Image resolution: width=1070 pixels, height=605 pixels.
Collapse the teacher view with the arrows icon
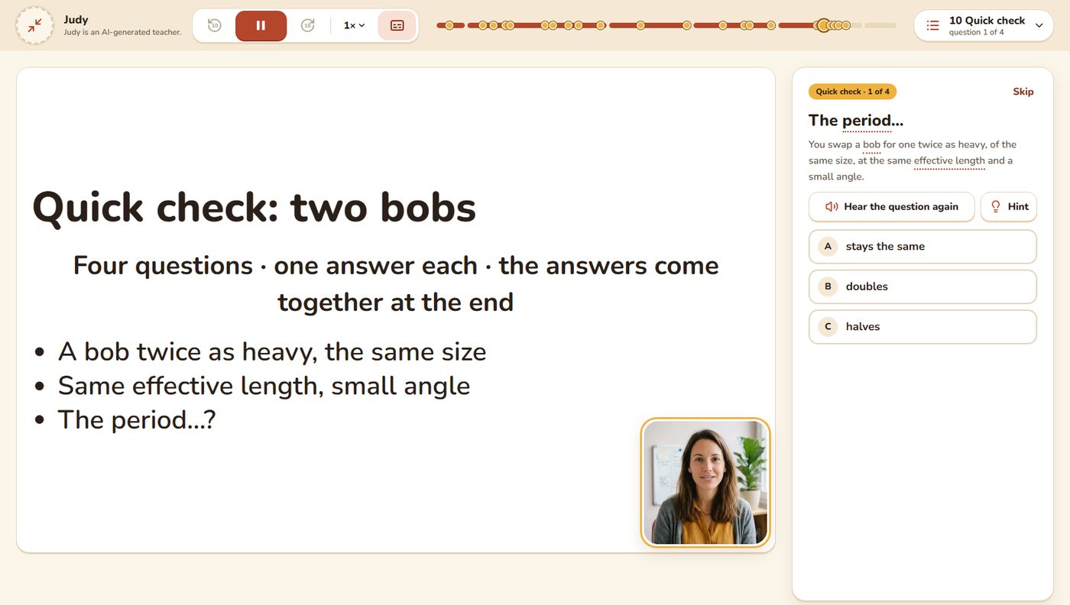[x=34, y=25]
